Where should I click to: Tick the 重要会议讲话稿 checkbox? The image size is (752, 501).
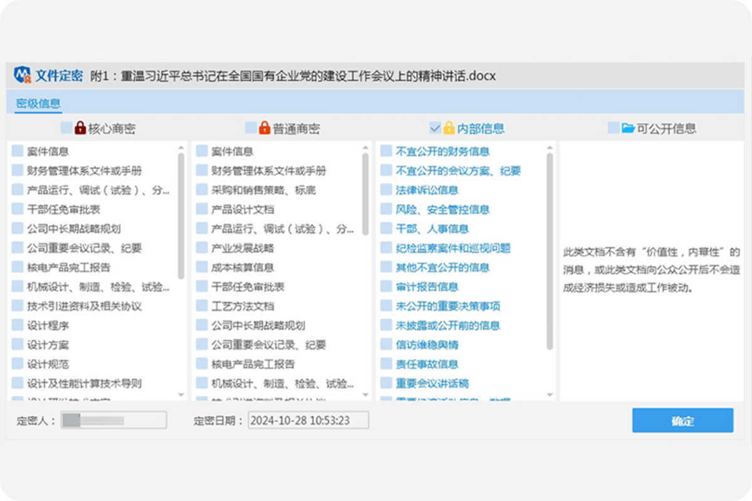[x=386, y=383]
